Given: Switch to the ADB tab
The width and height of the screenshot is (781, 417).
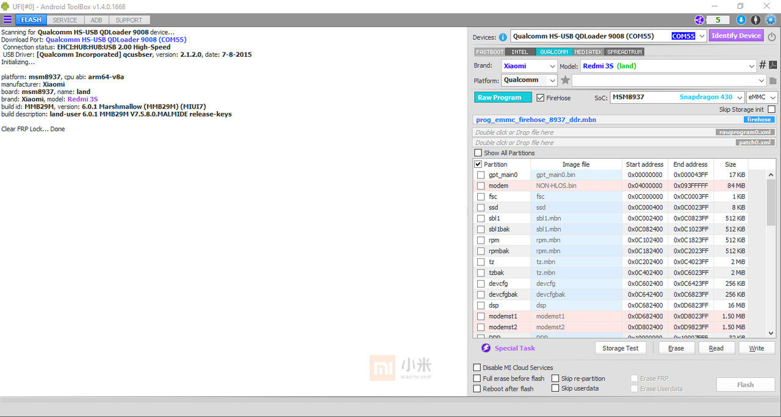Looking at the screenshot, I should coord(96,20).
